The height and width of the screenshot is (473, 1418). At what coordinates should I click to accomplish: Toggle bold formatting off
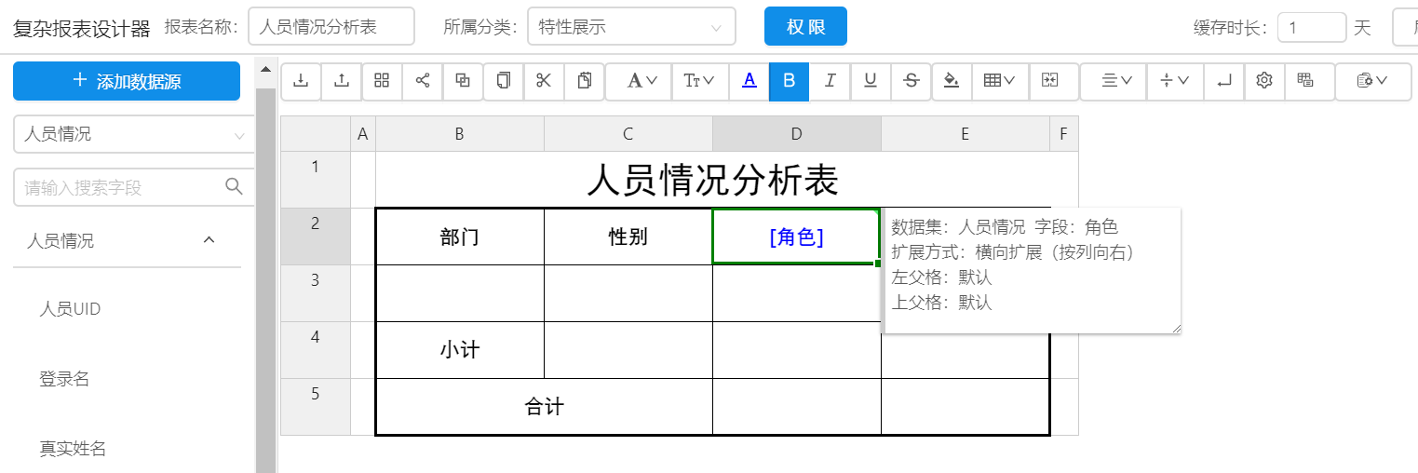tap(790, 81)
